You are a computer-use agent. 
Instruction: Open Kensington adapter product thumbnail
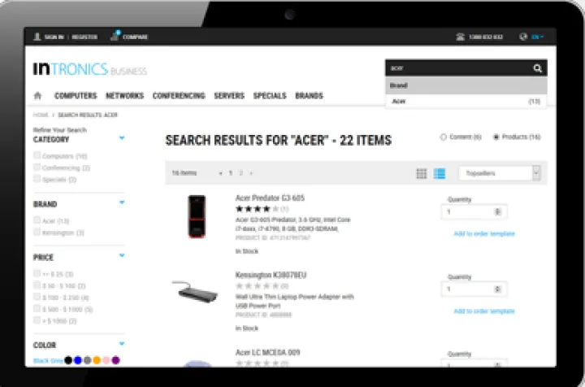(x=195, y=291)
